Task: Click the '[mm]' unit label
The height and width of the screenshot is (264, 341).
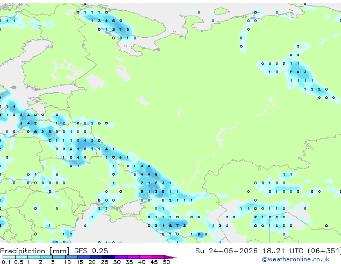Action: tap(59, 251)
